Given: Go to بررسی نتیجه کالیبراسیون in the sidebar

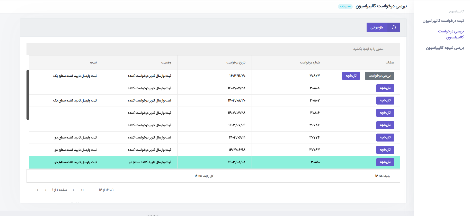Looking at the screenshot, I should [445, 48].
